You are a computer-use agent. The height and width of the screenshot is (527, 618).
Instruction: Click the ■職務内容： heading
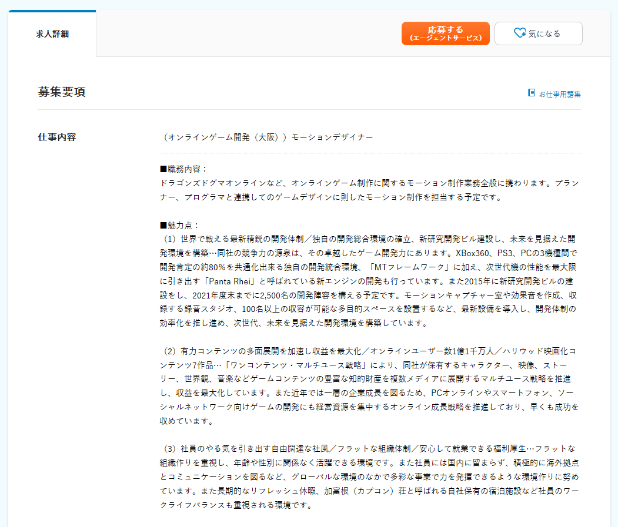pos(183,169)
